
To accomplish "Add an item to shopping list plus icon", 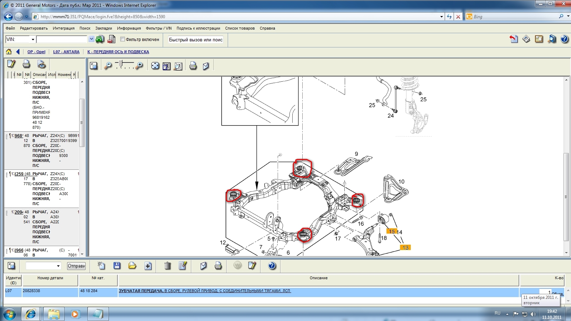I will pos(148,266).
